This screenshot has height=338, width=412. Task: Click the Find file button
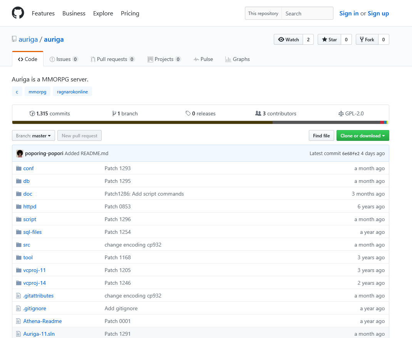[x=322, y=135]
